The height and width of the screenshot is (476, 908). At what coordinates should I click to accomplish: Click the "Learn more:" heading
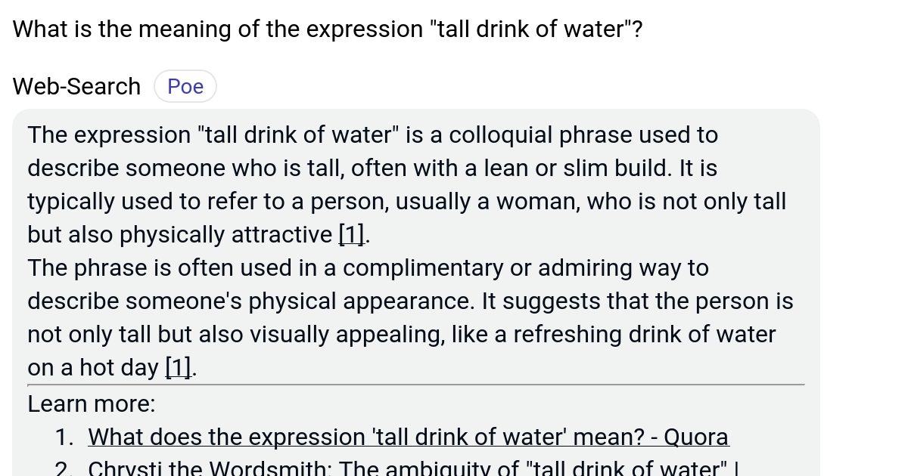click(x=91, y=403)
